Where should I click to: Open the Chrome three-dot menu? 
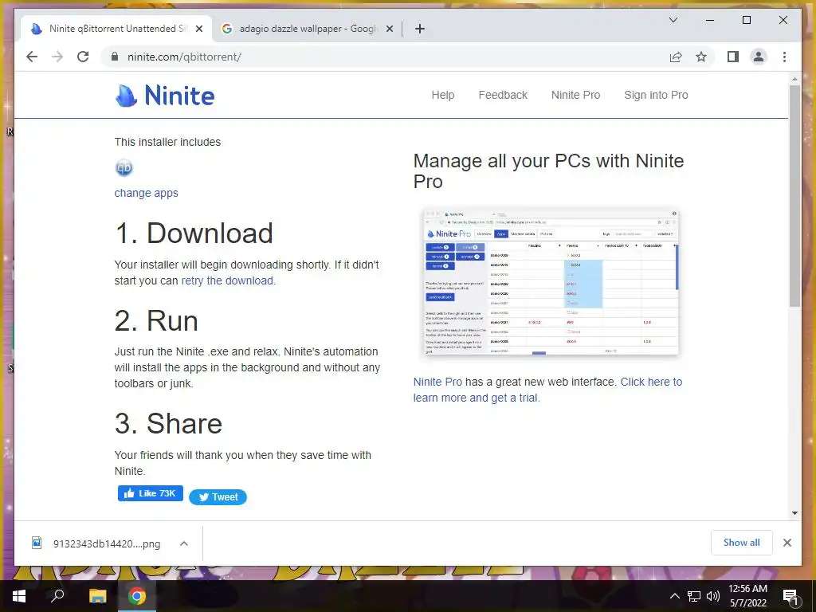(784, 57)
